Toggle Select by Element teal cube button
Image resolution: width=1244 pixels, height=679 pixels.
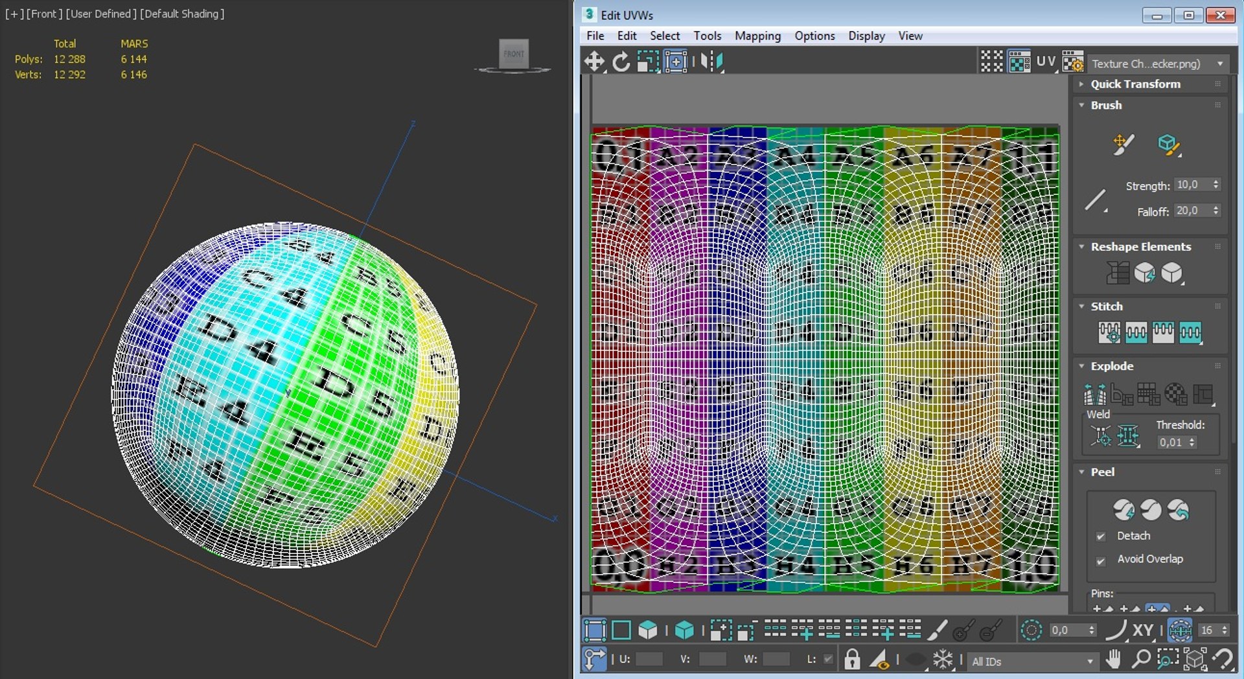tap(684, 630)
